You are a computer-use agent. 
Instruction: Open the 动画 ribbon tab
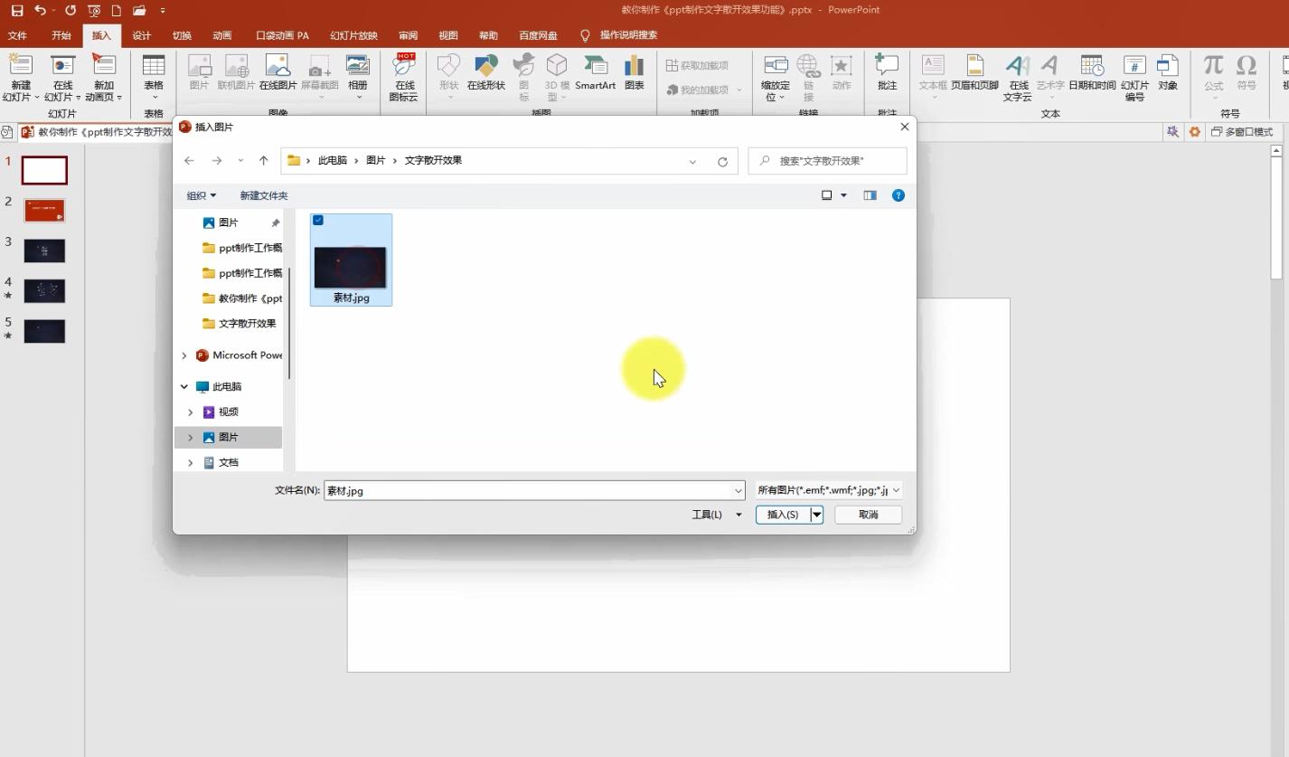221,35
